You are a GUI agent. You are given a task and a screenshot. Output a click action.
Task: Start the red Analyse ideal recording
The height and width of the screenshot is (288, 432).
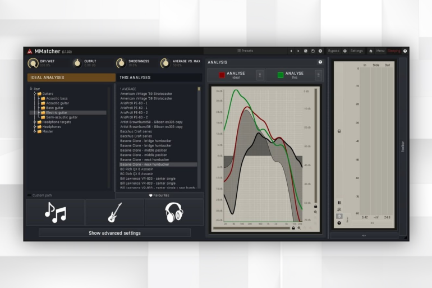[232, 75]
